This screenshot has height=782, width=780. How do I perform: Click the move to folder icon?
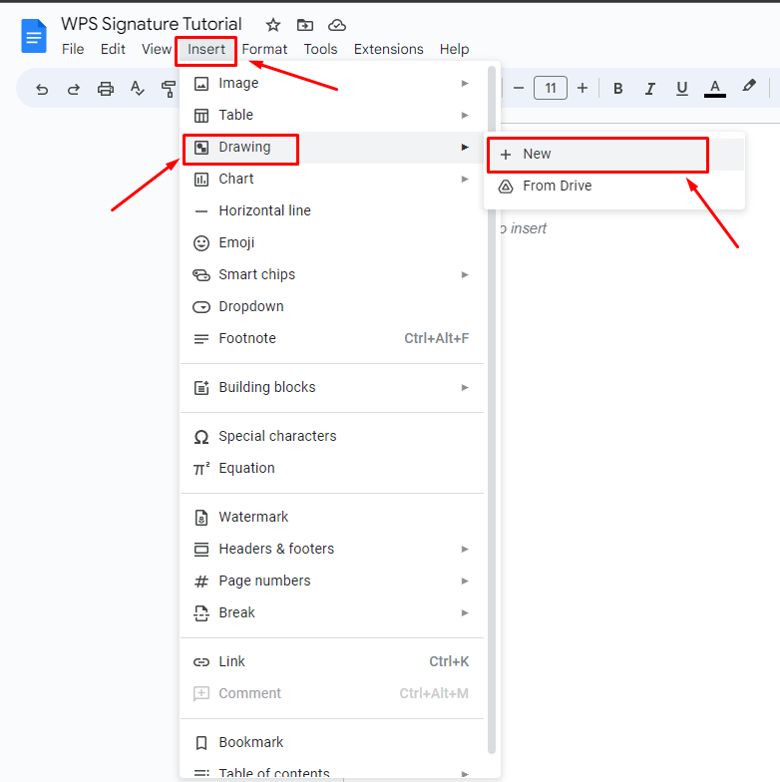(305, 25)
